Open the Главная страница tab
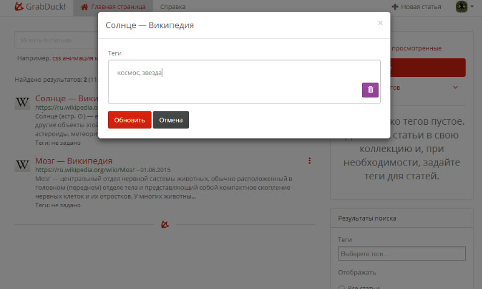This screenshot has height=289, width=482. click(113, 7)
